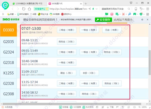Viewport: 151px width, 109px height.
Task: Open 今日直播 in status bar
Action: click(x=75, y=107)
